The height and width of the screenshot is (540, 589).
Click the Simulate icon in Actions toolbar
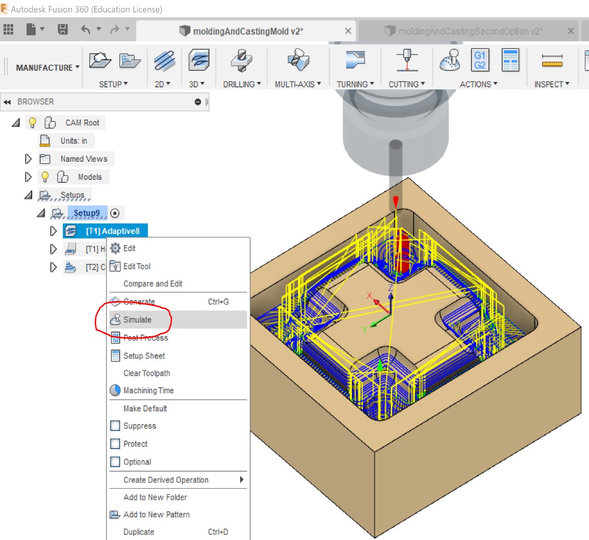point(450,60)
